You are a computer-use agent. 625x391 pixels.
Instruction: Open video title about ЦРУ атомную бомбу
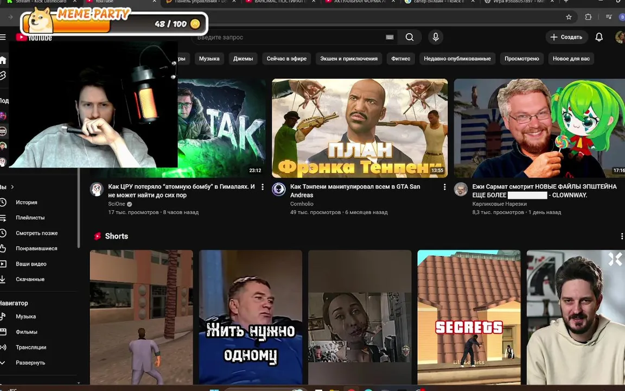[x=181, y=191]
